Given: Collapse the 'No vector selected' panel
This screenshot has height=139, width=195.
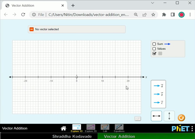Looking at the screenshot, I should coord(32,29).
